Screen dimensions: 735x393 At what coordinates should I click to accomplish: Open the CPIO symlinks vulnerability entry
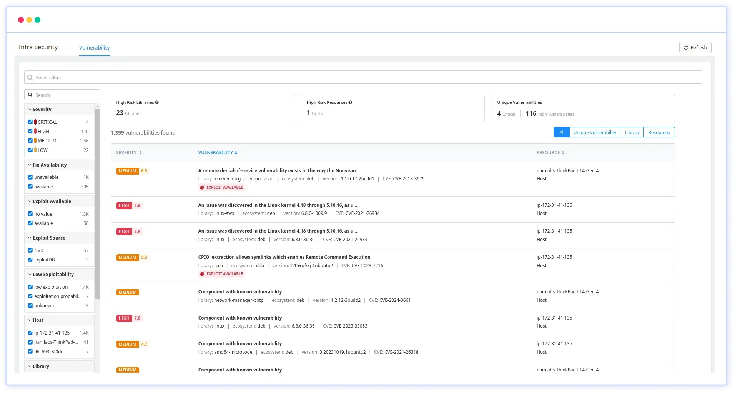pos(284,257)
